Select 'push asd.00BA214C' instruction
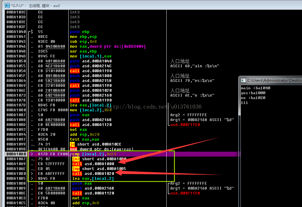This screenshot has height=207, width=302. click(x=91, y=66)
